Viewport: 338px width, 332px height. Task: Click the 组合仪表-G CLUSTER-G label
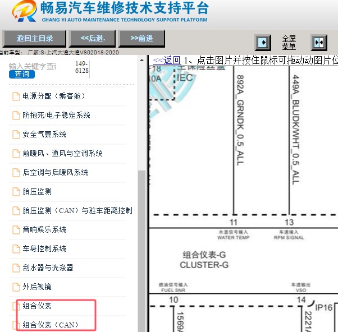coord(204,260)
